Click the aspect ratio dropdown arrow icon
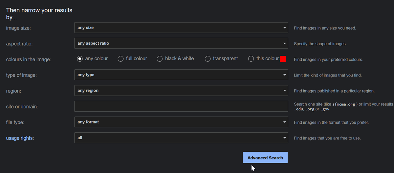Viewport: 394px width, 173px height. pyautogui.click(x=285, y=43)
